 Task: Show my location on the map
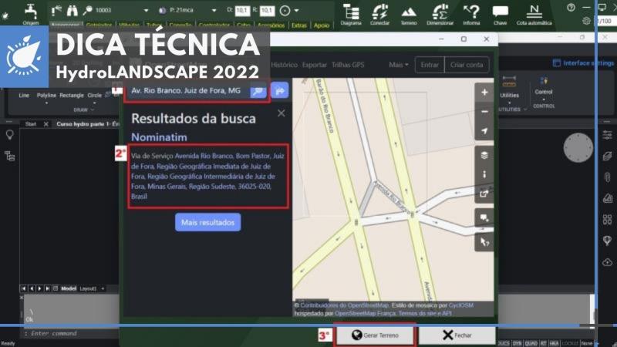[484, 131]
